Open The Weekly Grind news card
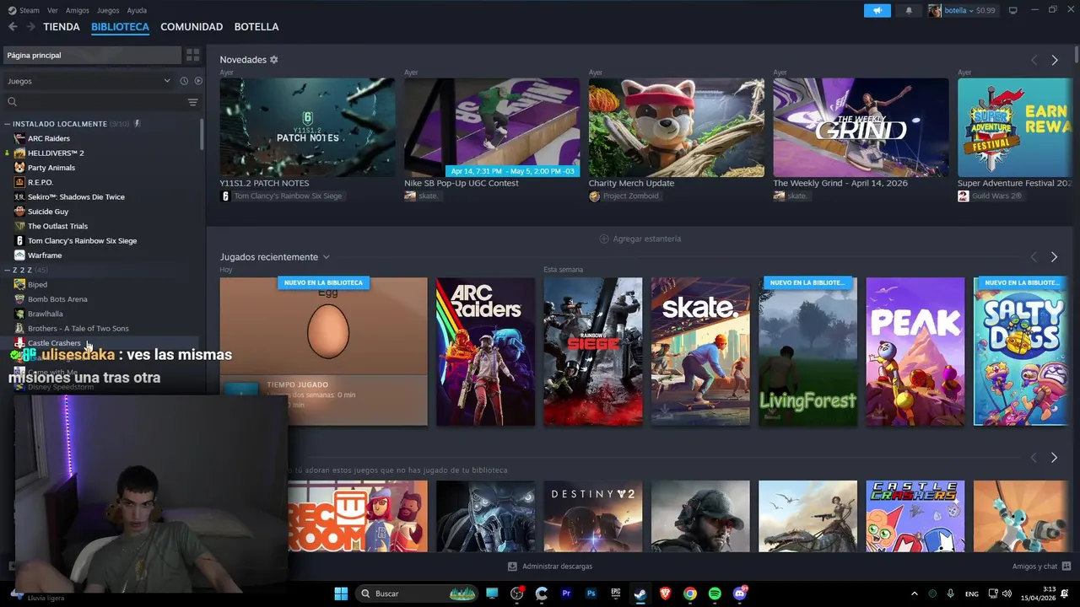Screen dimensions: 1080x607 tap(861, 127)
